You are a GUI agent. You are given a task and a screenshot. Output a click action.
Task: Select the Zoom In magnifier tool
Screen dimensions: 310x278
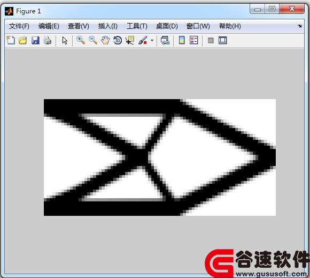pos(81,40)
